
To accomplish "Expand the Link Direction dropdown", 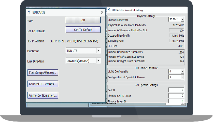I will [x=98, y=61].
